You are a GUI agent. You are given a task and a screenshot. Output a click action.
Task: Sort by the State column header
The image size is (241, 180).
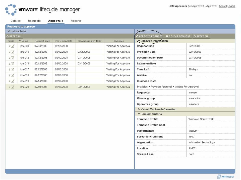(x=11, y=41)
